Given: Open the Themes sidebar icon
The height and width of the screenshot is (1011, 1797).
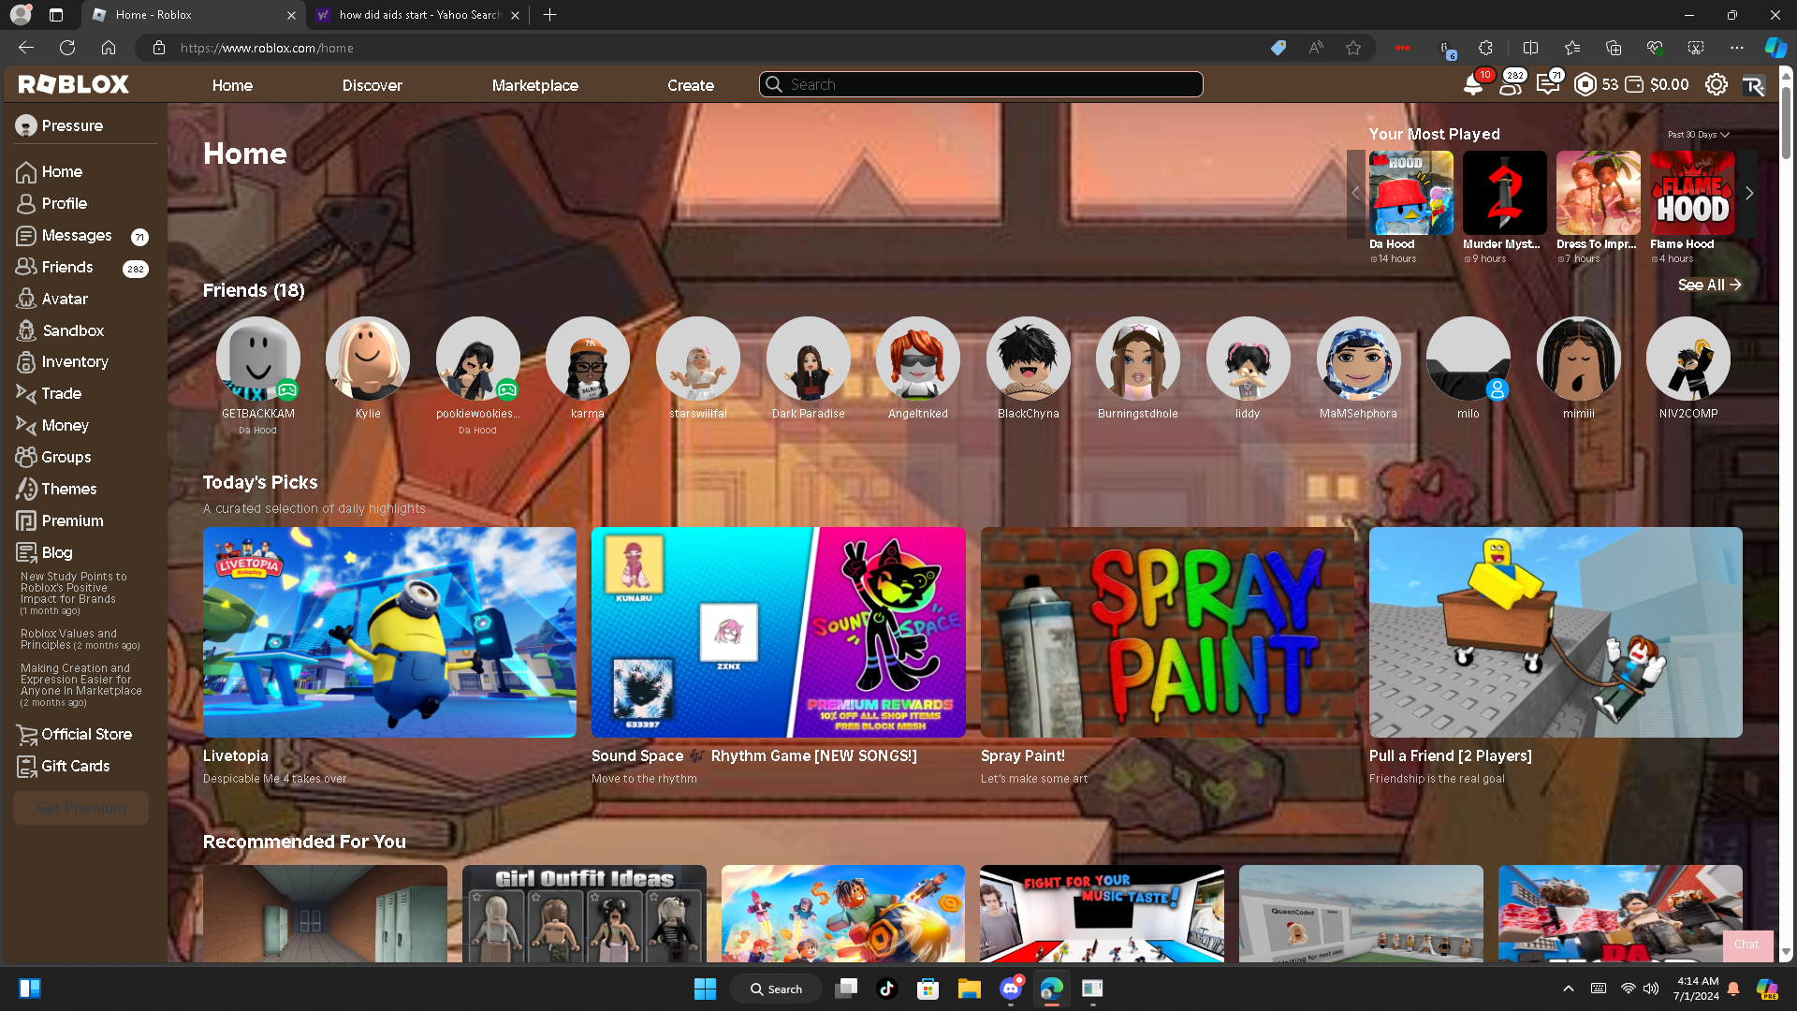Looking at the screenshot, I should (x=26, y=490).
